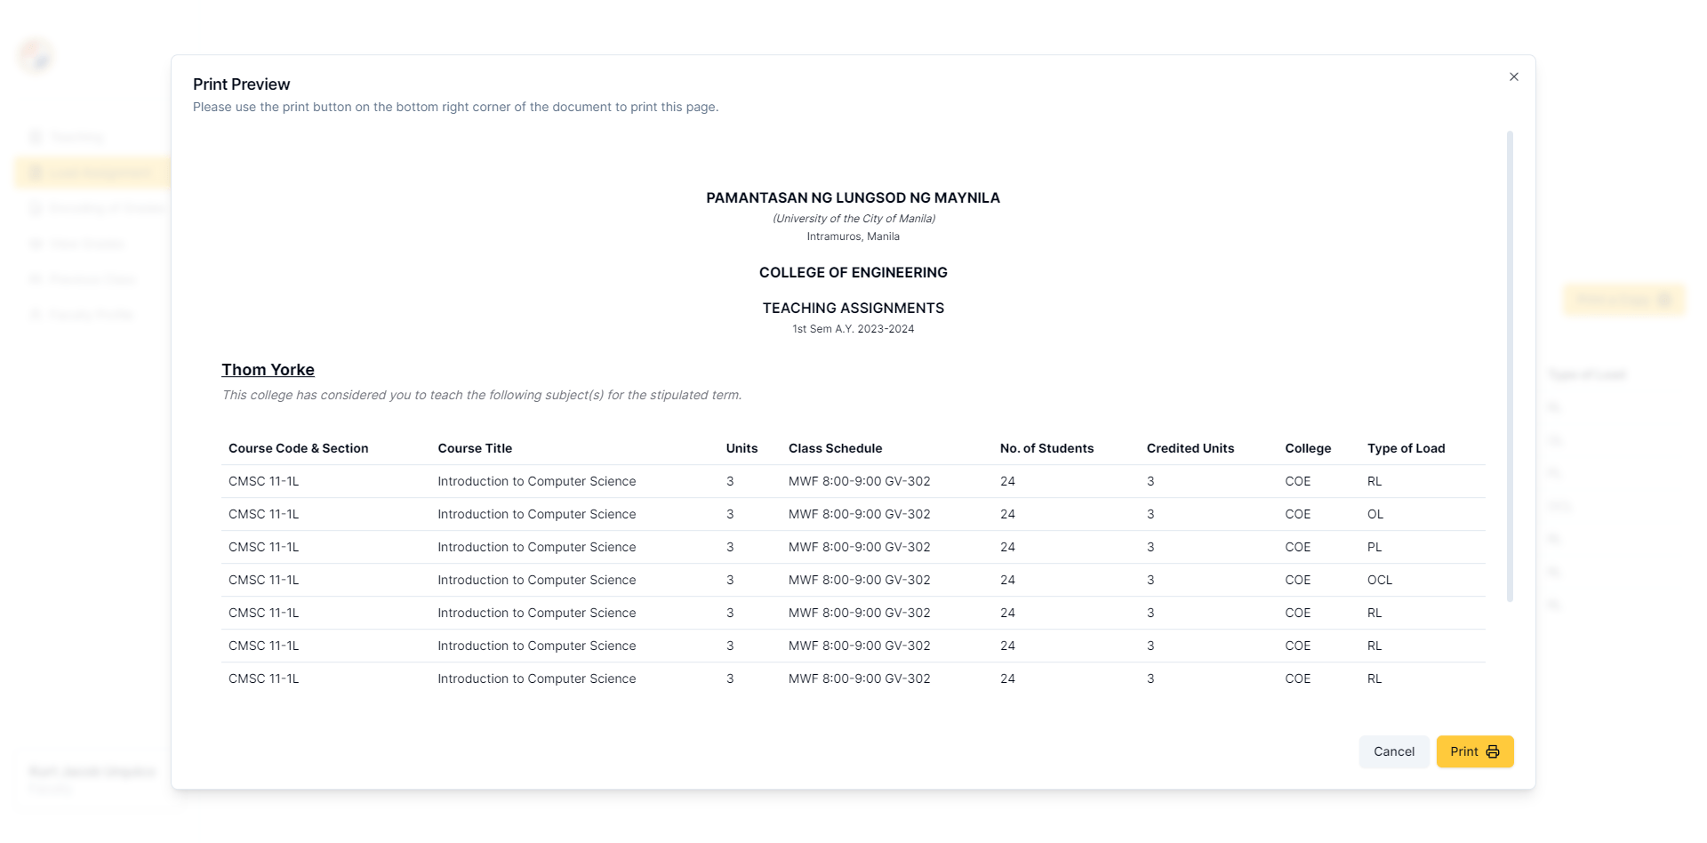
Task: Click the OCL type of load cell
Action: coord(1380,580)
